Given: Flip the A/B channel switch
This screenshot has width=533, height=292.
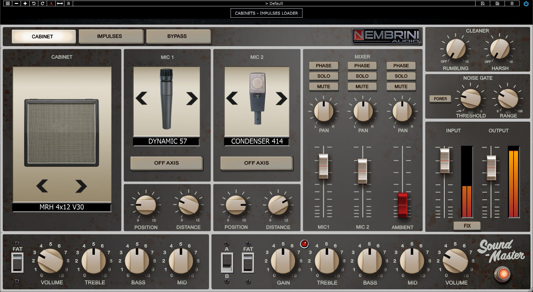Looking at the screenshot, I should click(227, 262).
